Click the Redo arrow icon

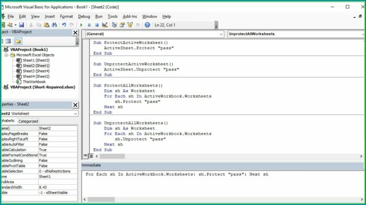point(72,25)
